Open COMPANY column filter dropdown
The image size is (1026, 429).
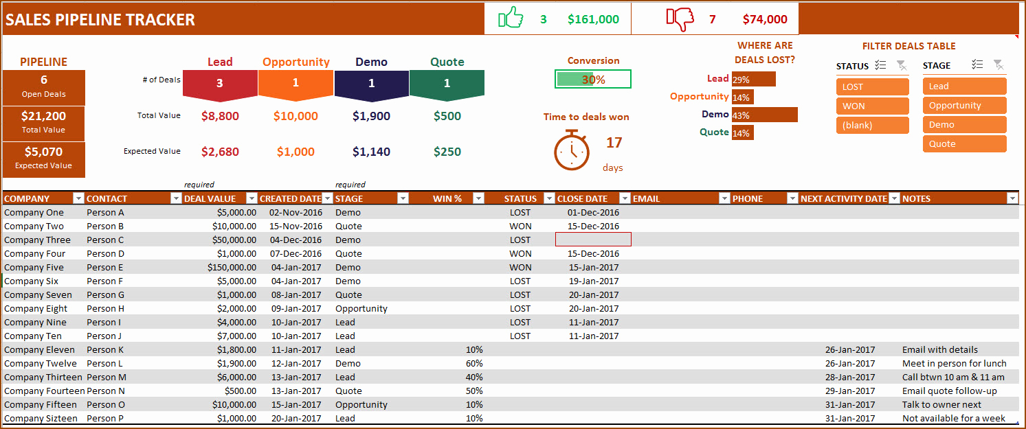78,198
